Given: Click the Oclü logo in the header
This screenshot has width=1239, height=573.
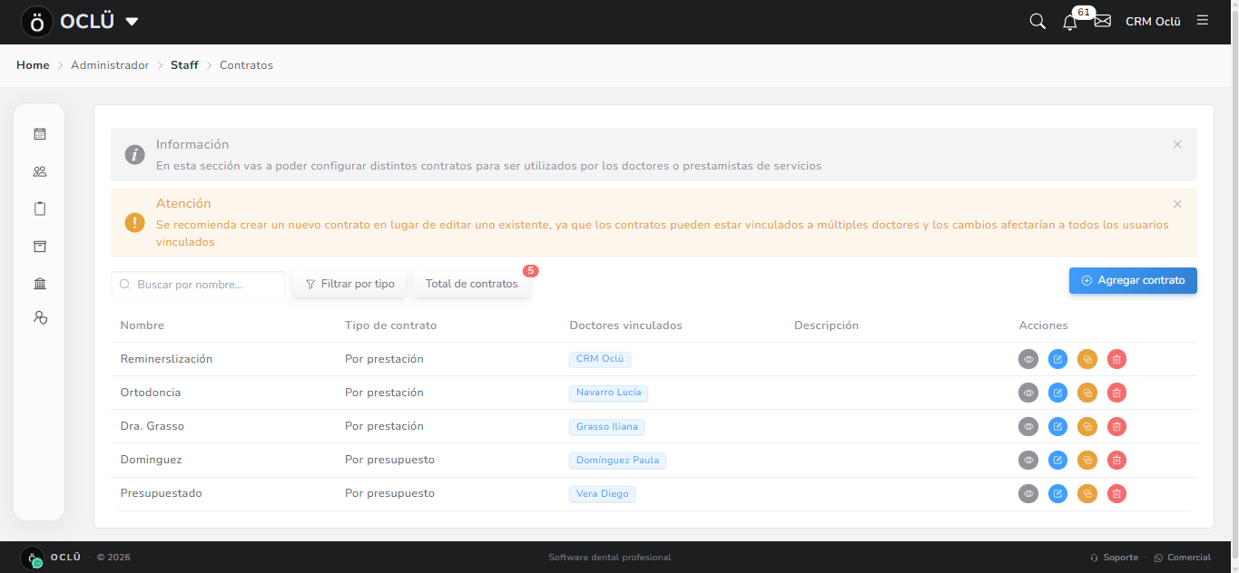Looking at the screenshot, I should (x=37, y=22).
